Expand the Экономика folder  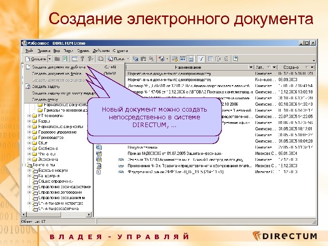29,159
